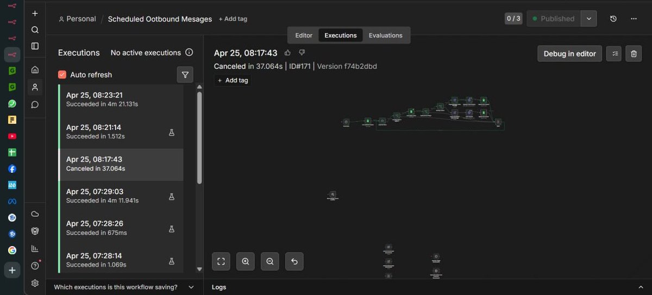This screenshot has height=295, width=652.
Task: Open the Personal project breadcrumb link
Action: (x=77, y=18)
